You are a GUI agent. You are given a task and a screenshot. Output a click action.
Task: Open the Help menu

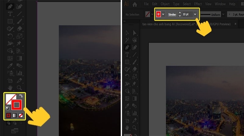coord(232,4)
